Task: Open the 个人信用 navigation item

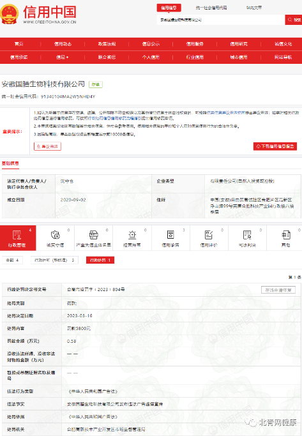Action: (x=151, y=57)
